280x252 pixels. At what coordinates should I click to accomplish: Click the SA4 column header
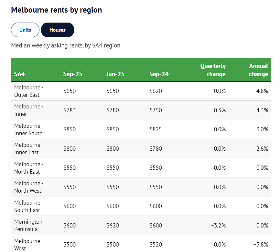19,74
